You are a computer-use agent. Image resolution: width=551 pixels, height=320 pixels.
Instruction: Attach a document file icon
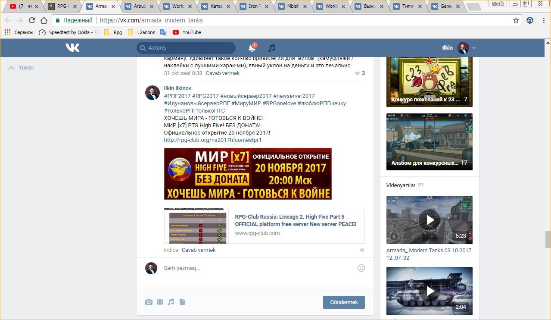tap(182, 302)
